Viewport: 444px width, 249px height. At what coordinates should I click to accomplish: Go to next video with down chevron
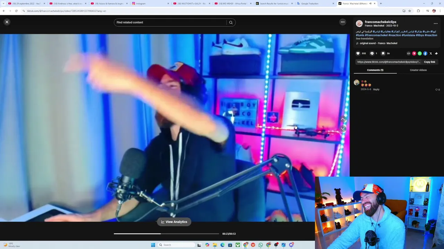point(343,129)
